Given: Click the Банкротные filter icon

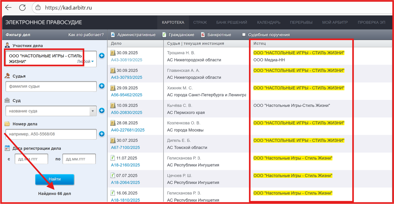Looking at the screenshot, I should [203, 34].
